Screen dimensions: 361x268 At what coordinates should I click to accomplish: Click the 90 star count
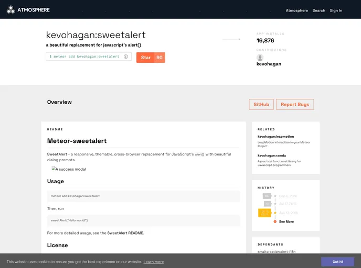tap(160, 58)
